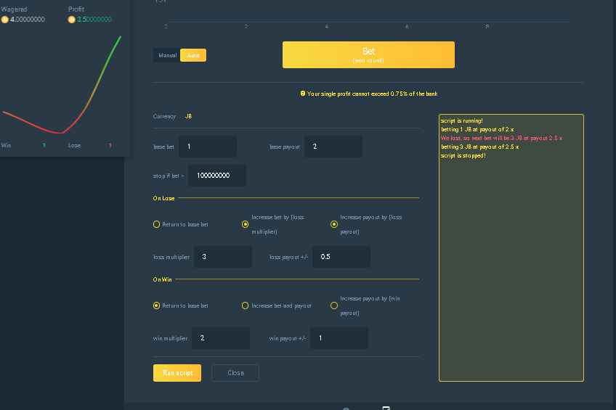This screenshot has height=410, width=616.
Task: Select On Win 'Return to base bet'
Action: [157, 306]
